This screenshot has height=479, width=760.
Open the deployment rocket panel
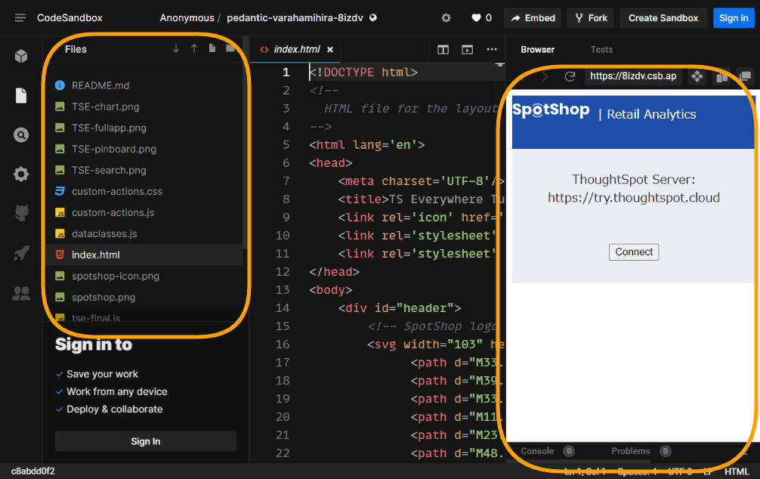tap(21, 252)
